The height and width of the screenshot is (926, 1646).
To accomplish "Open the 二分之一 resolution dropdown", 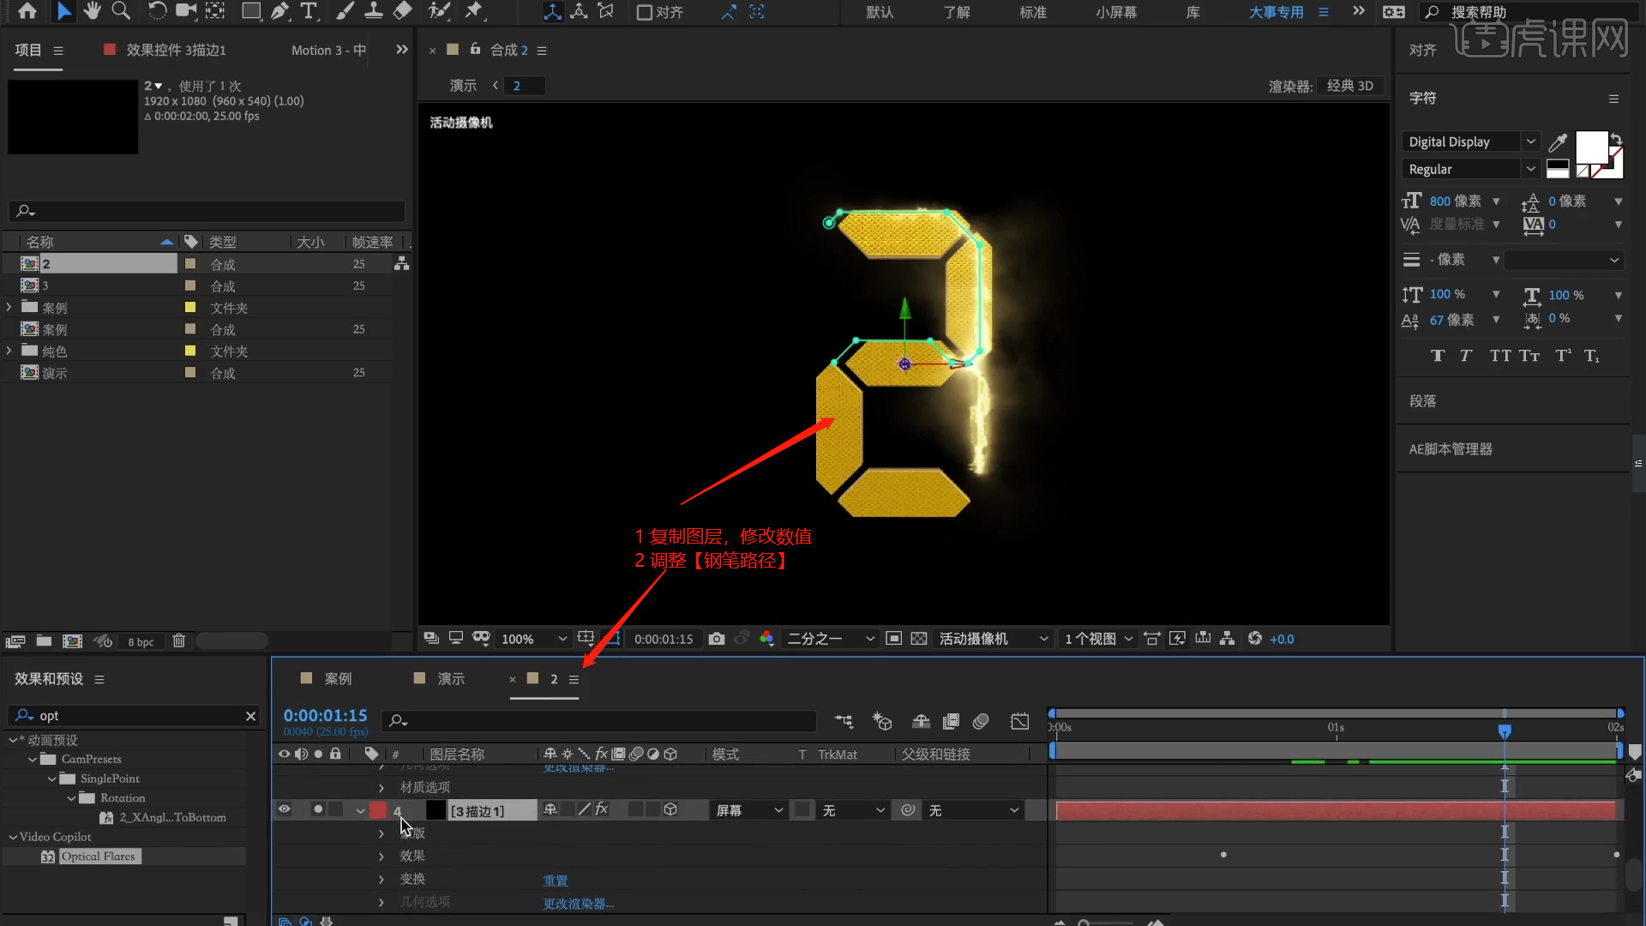I will 830,639.
